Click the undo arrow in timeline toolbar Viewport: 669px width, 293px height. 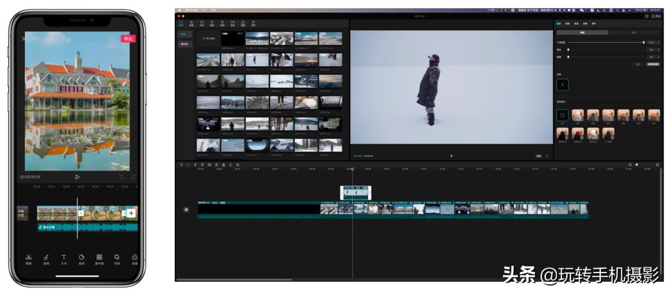[x=181, y=165]
